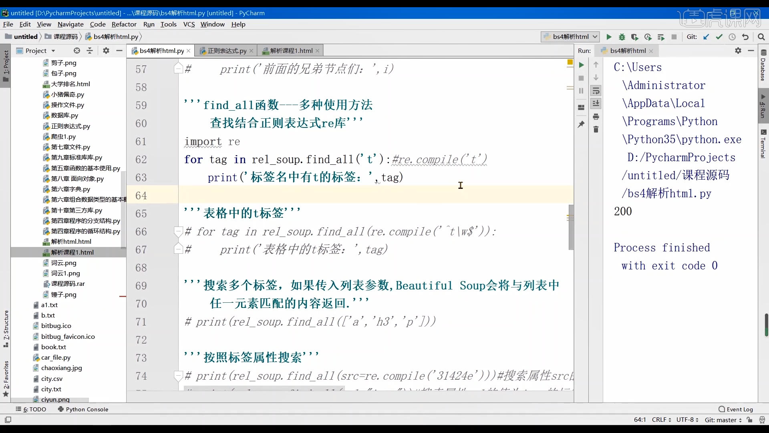This screenshot has width=769, height=433.
Task: Toggle code fold marker at line 66
Action: [x=179, y=231]
